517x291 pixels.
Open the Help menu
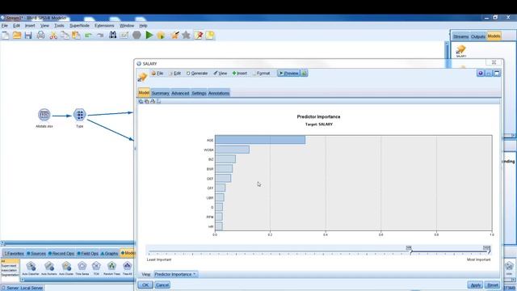point(143,25)
